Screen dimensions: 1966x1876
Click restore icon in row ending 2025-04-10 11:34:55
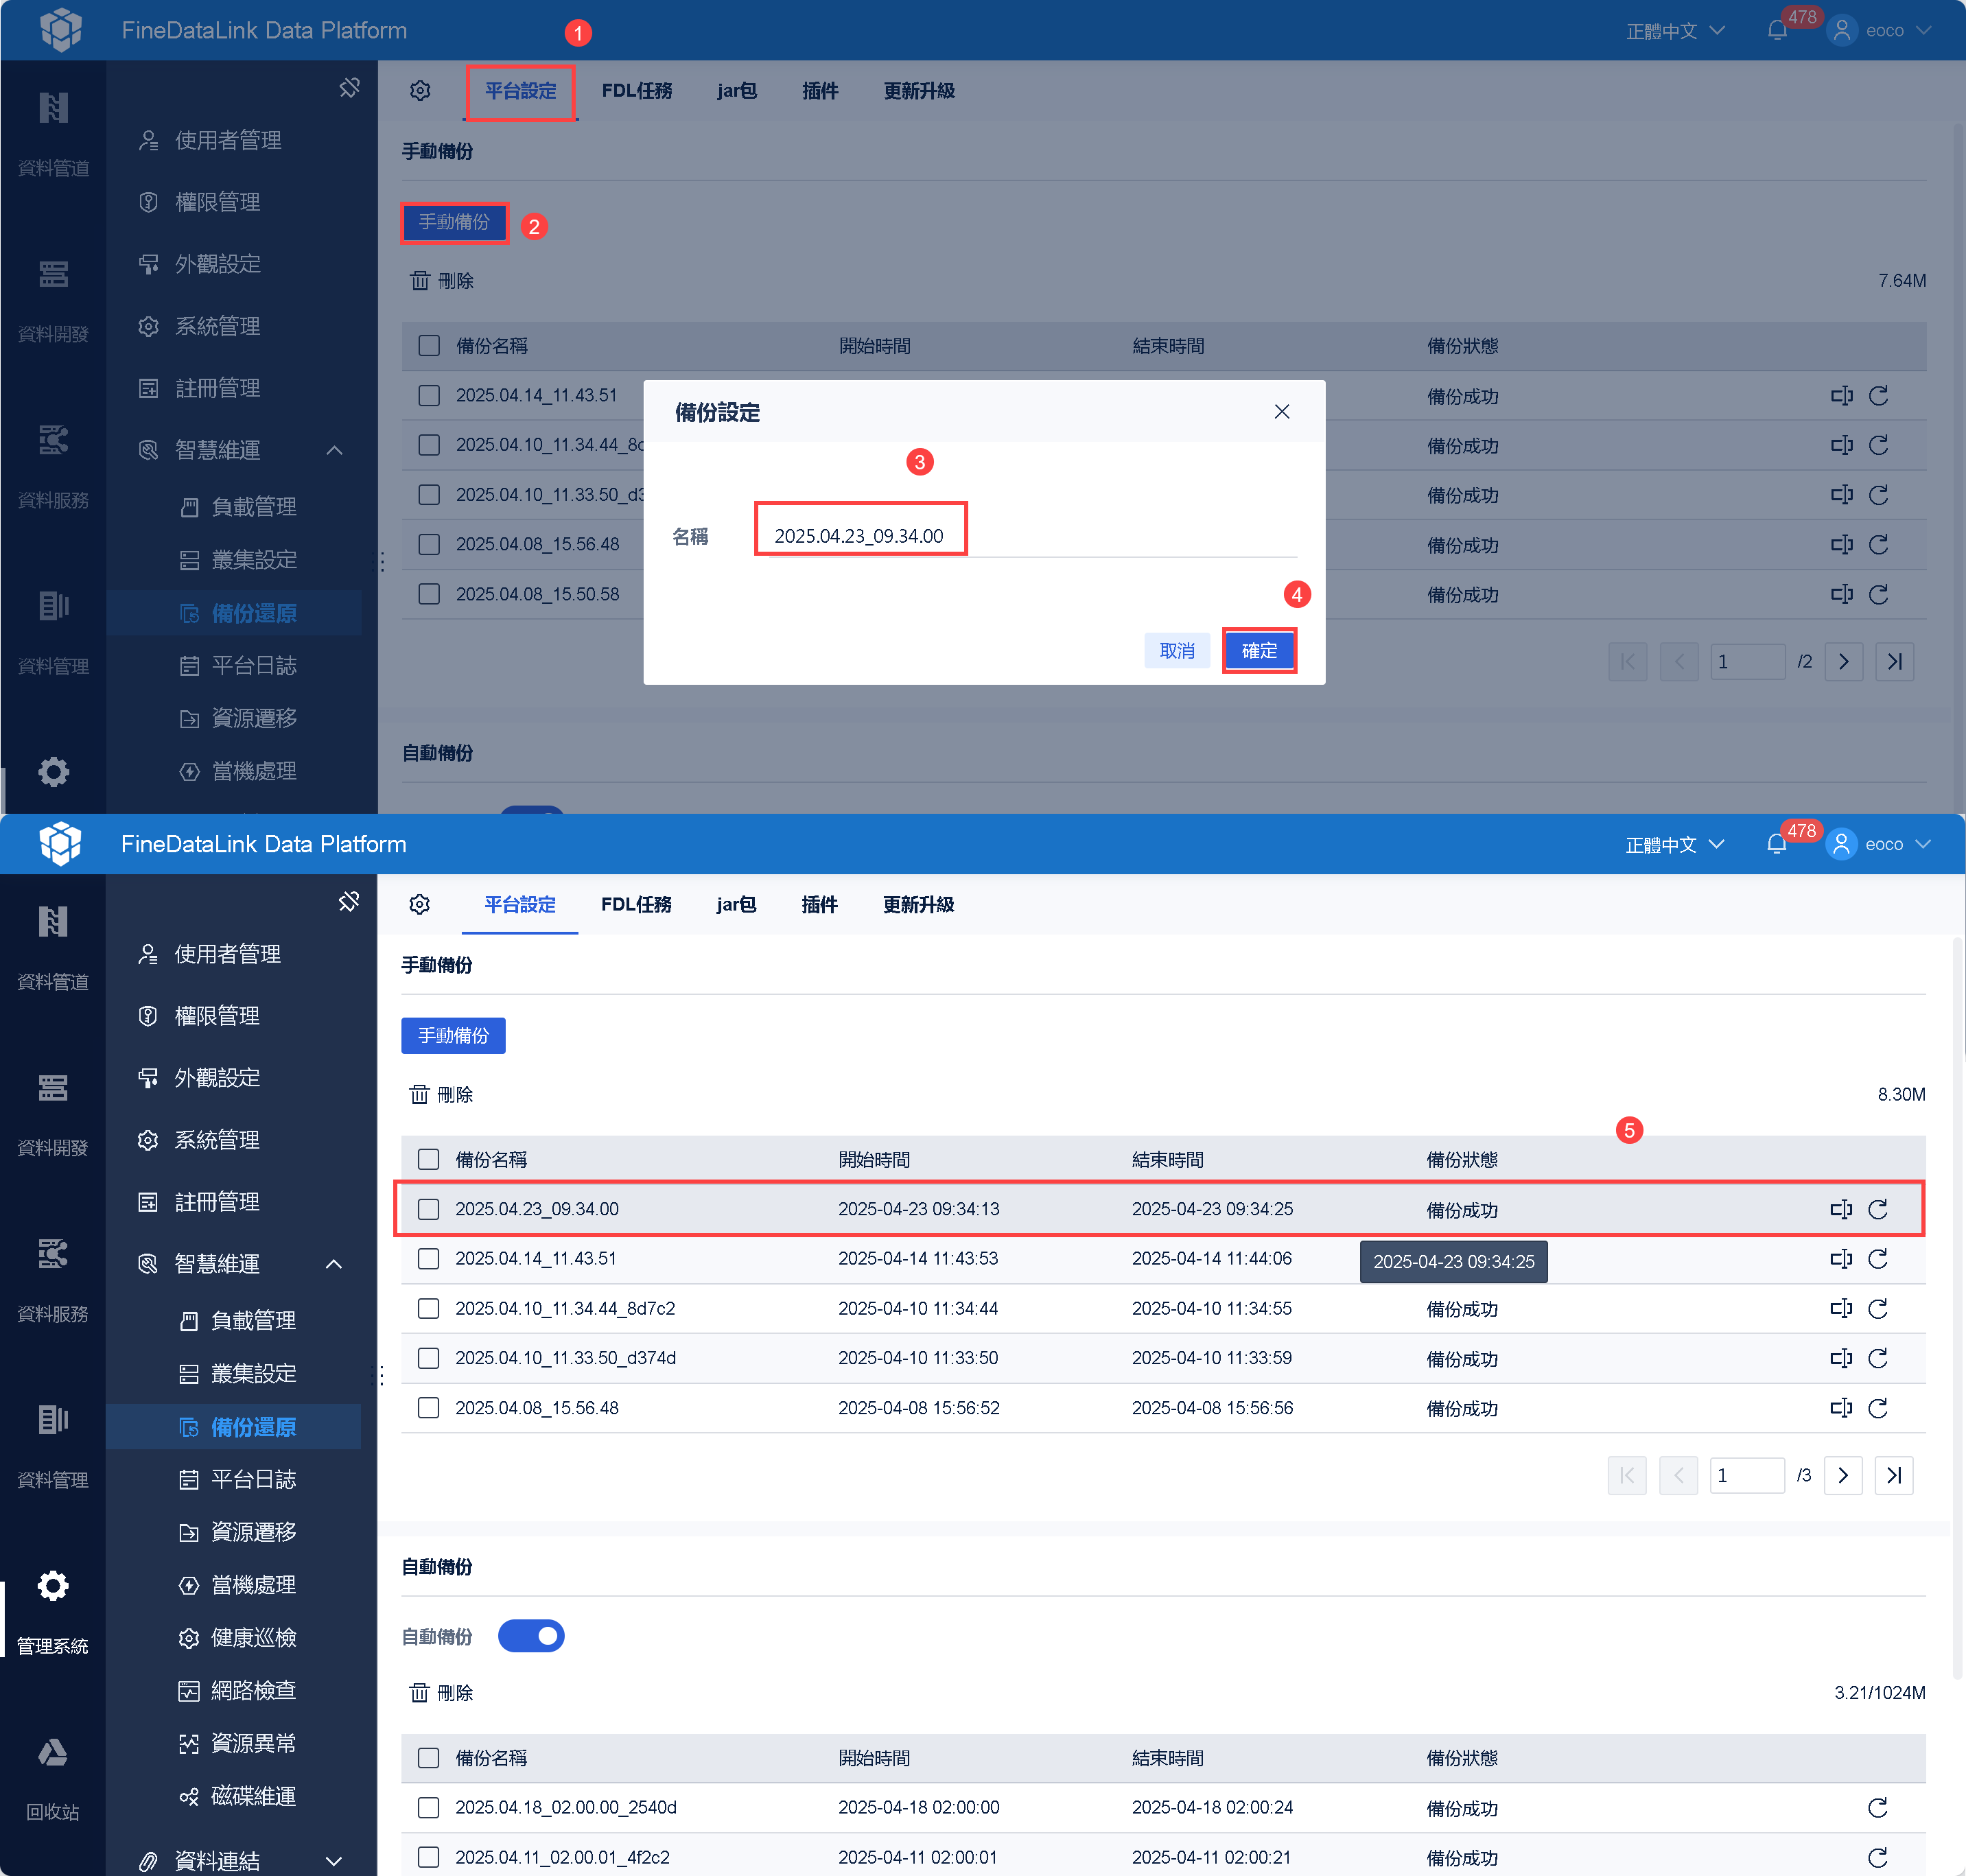coord(1878,1308)
